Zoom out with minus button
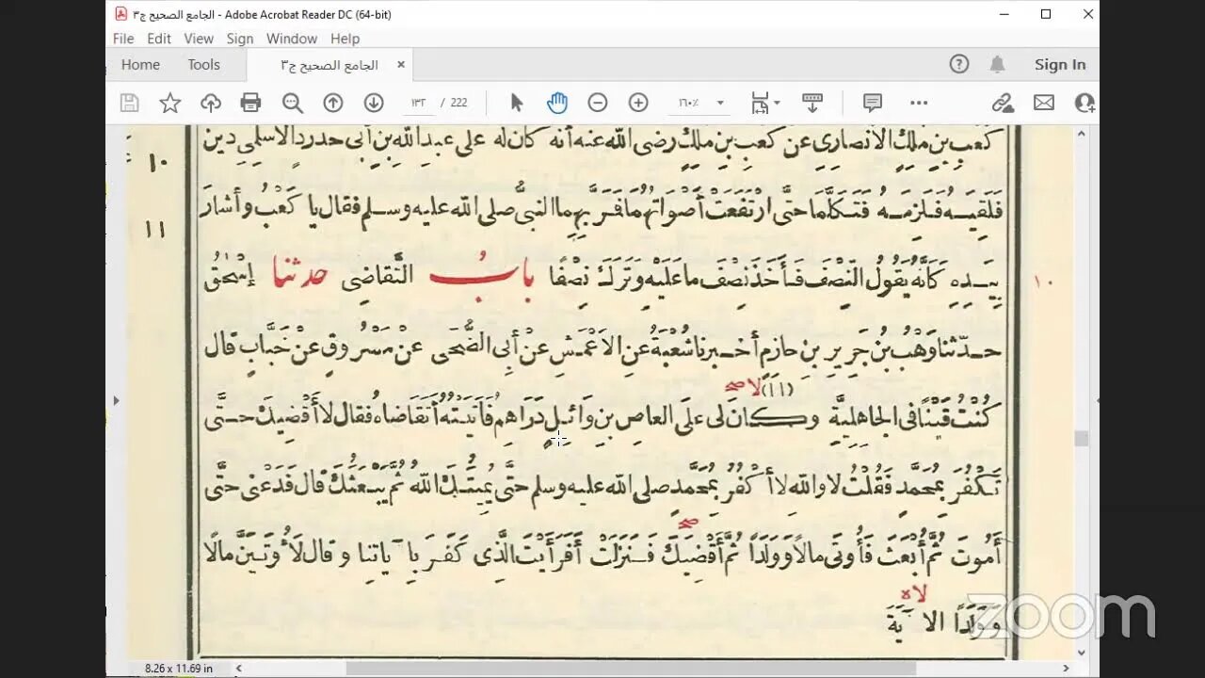 point(598,103)
